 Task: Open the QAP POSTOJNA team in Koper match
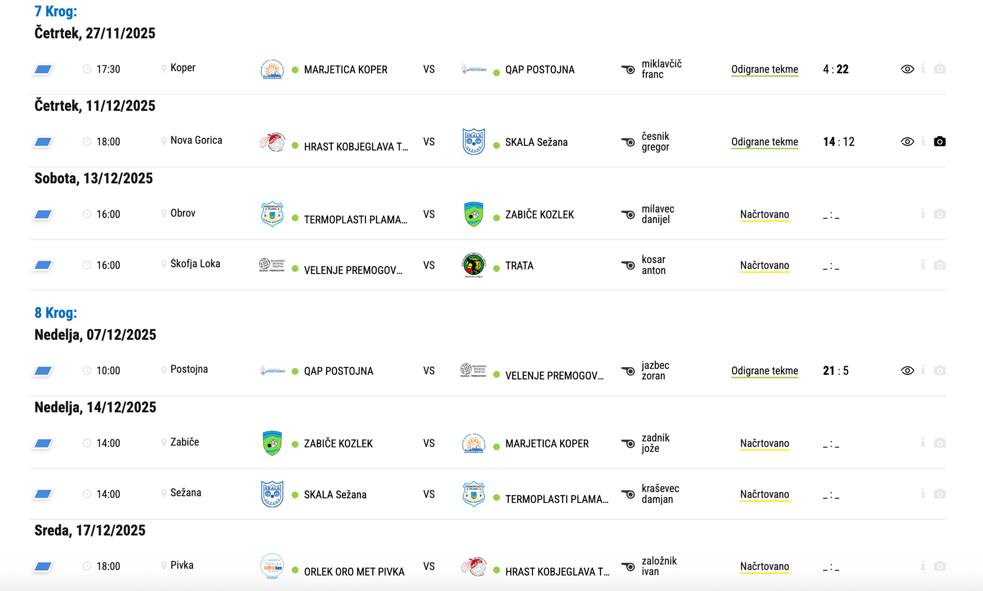(x=540, y=70)
